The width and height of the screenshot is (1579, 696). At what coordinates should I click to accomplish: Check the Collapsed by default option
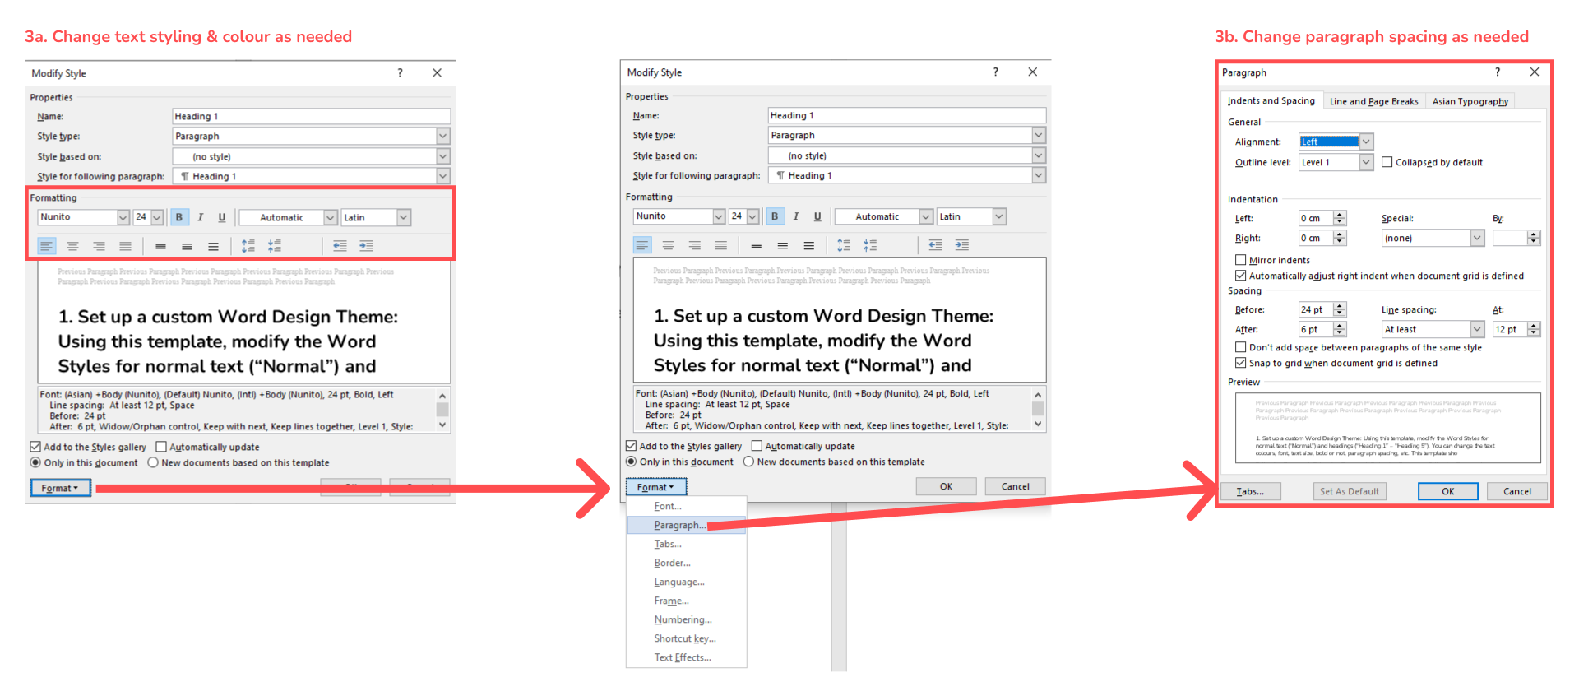pos(1387,162)
